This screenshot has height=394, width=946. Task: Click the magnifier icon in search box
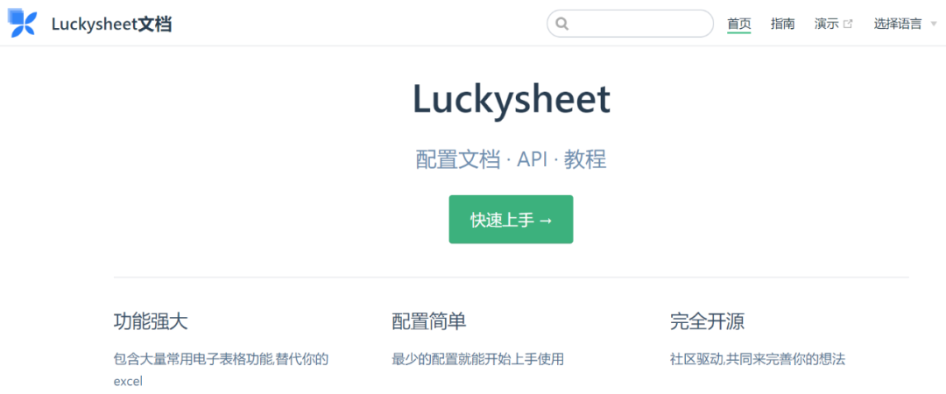coord(561,25)
